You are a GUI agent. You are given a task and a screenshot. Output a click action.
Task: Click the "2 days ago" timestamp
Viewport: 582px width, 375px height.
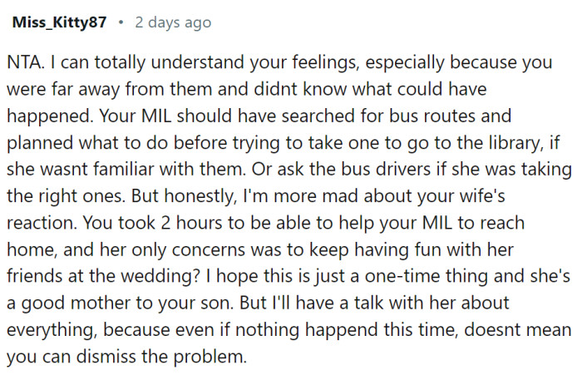point(173,23)
